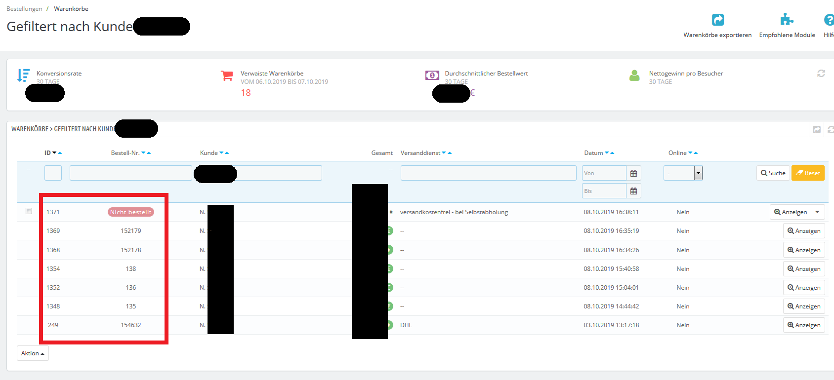Screen dimensions: 834x380
Task: Click the Nicht bestellt badge
Action: [x=131, y=212]
